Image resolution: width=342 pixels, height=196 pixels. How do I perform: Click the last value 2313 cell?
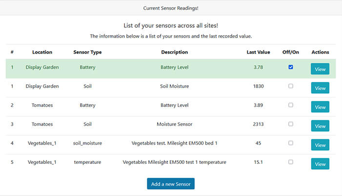click(258, 124)
